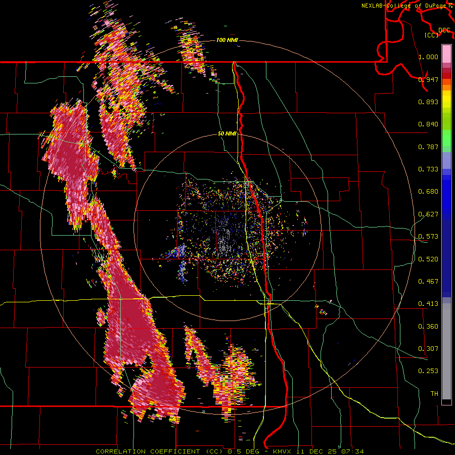Viewport: 455px width, 455px height.
Task: Select the 0.253 legend value
Action: coord(428,371)
